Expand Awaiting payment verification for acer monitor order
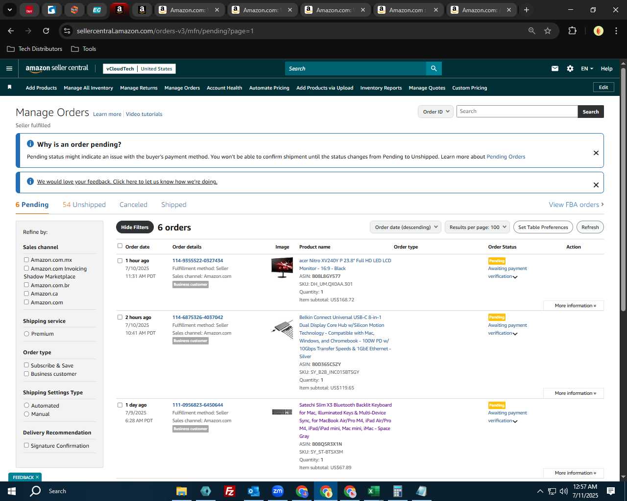627x501 pixels. point(515,277)
